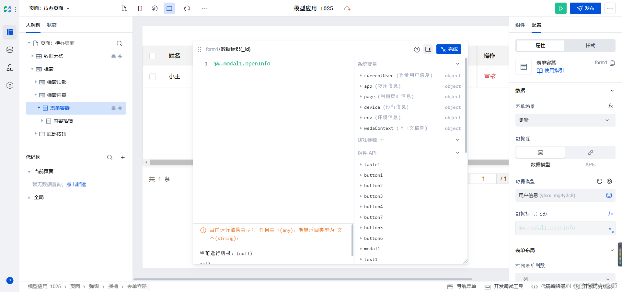622x292 pixels.
Task: Click the new page icon in top toolbar
Action: click(x=124, y=8)
